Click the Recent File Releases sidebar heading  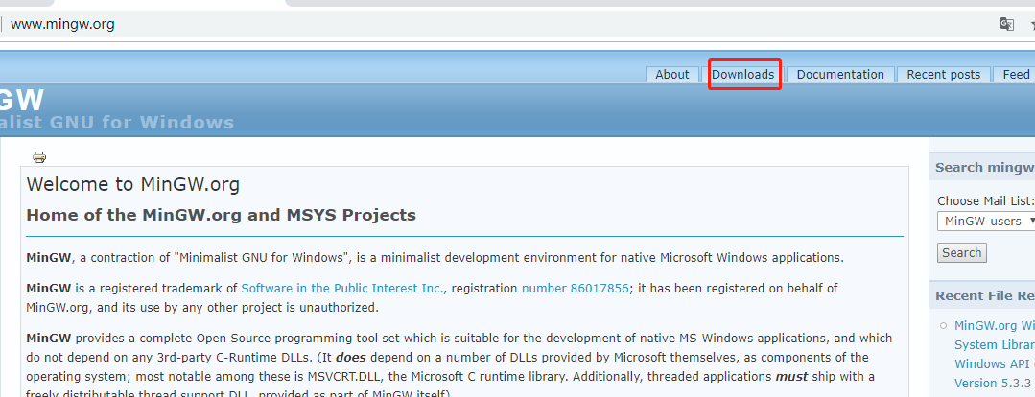point(985,296)
